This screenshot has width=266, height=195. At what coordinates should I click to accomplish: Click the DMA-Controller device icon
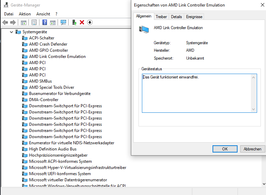tap(25, 100)
